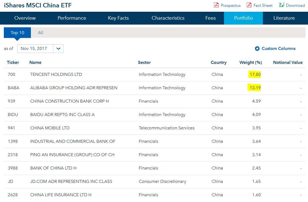Click the Custom Columns link text
The width and height of the screenshot is (308, 202).
coord(278,48)
